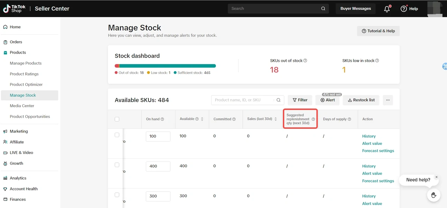This screenshot has height=208, width=447.
Task: Open Forecast settings link for first row
Action: click(x=378, y=151)
